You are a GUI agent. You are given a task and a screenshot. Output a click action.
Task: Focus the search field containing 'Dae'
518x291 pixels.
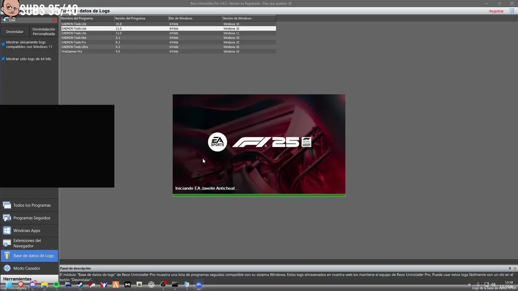click(x=30, y=20)
